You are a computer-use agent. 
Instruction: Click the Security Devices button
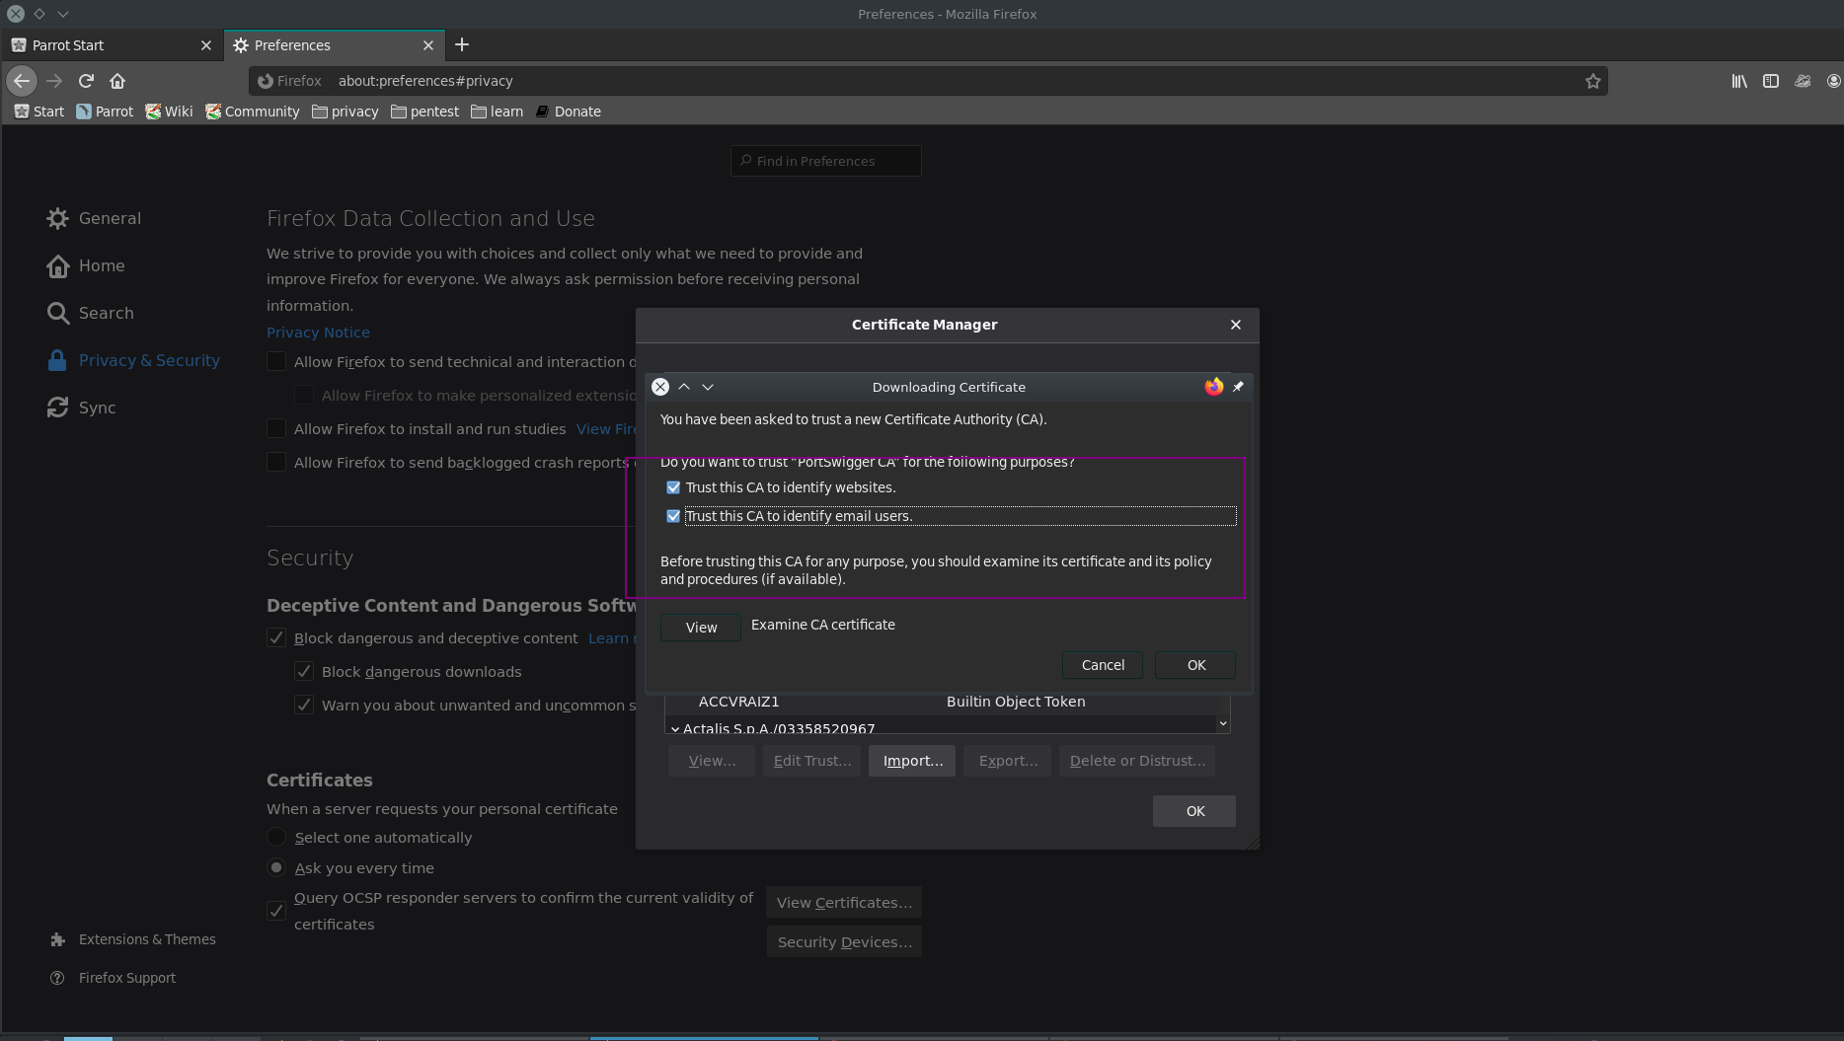tap(844, 942)
